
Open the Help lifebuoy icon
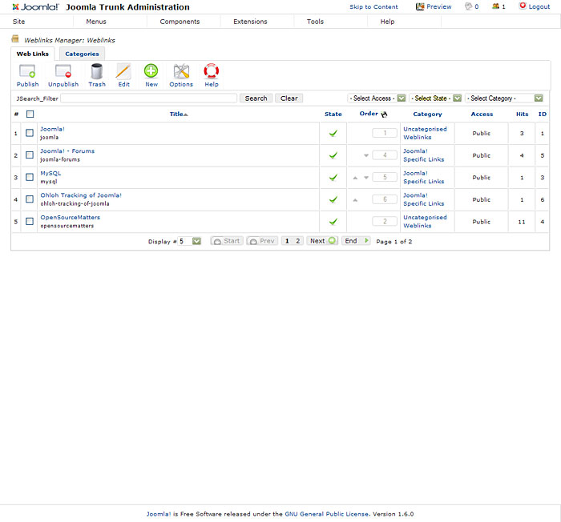212,72
